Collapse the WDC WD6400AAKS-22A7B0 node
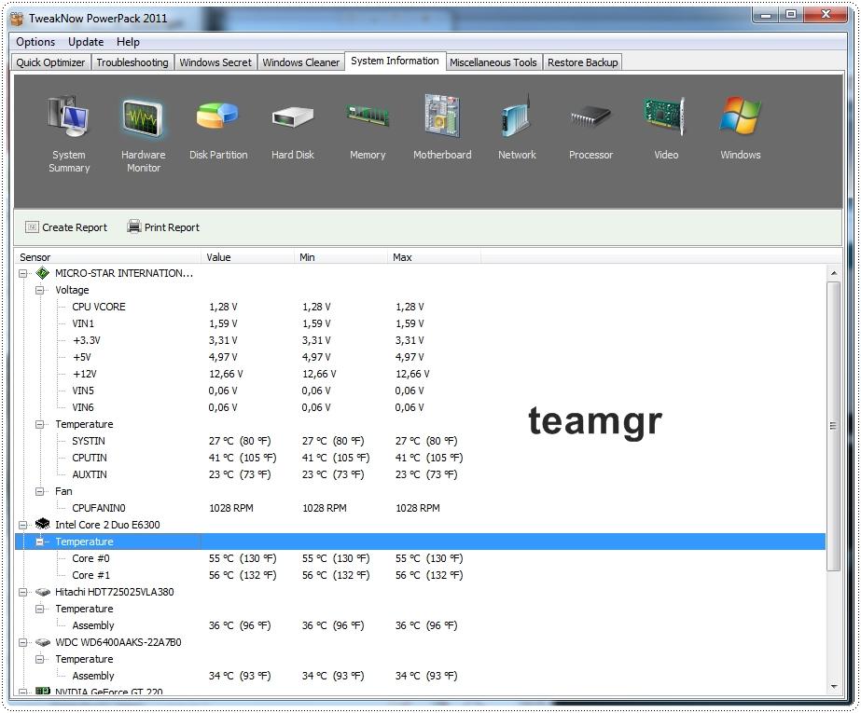 [x=23, y=642]
